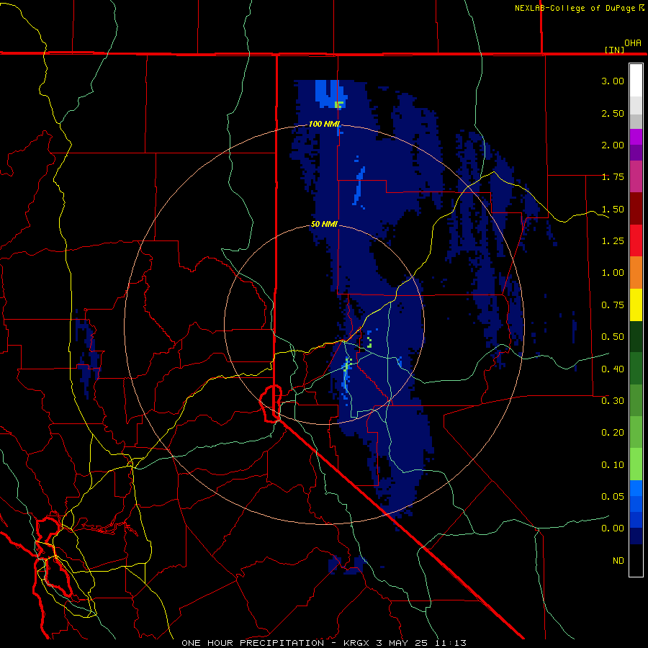The height and width of the screenshot is (648, 648).
Task: Click the yellow swatch beside 0.75
Action: [636, 305]
